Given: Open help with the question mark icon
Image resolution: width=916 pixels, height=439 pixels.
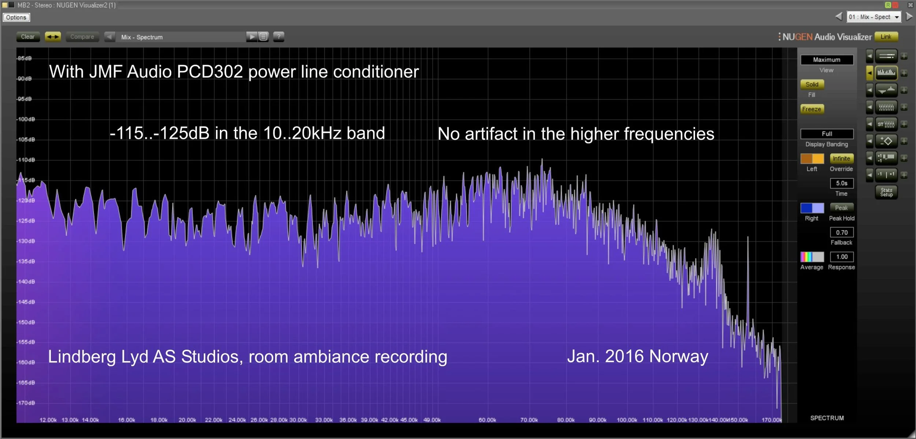Looking at the screenshot, I should point(278,37).
